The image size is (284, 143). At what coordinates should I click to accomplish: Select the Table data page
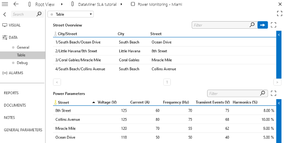(x=22, y=55)
